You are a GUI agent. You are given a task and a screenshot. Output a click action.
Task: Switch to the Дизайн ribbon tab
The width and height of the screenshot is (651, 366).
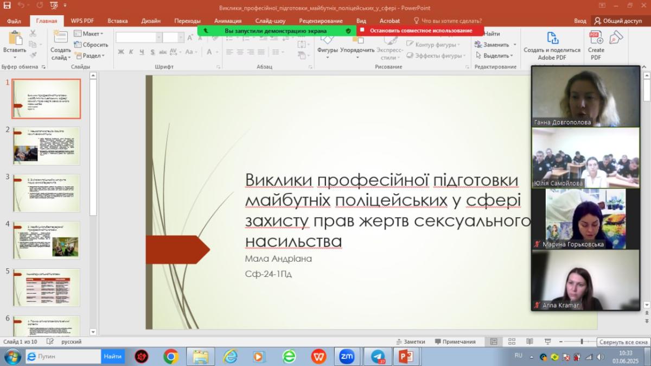151,21
